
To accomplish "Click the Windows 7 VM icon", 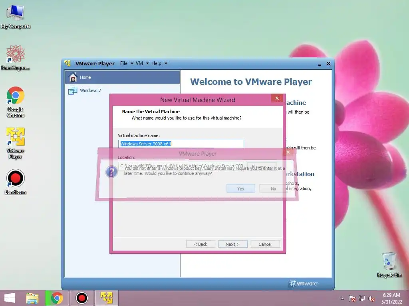I will pos(73,90).
